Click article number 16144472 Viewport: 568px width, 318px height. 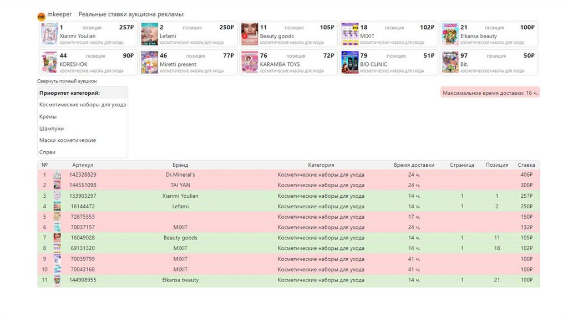pos(83,207)
